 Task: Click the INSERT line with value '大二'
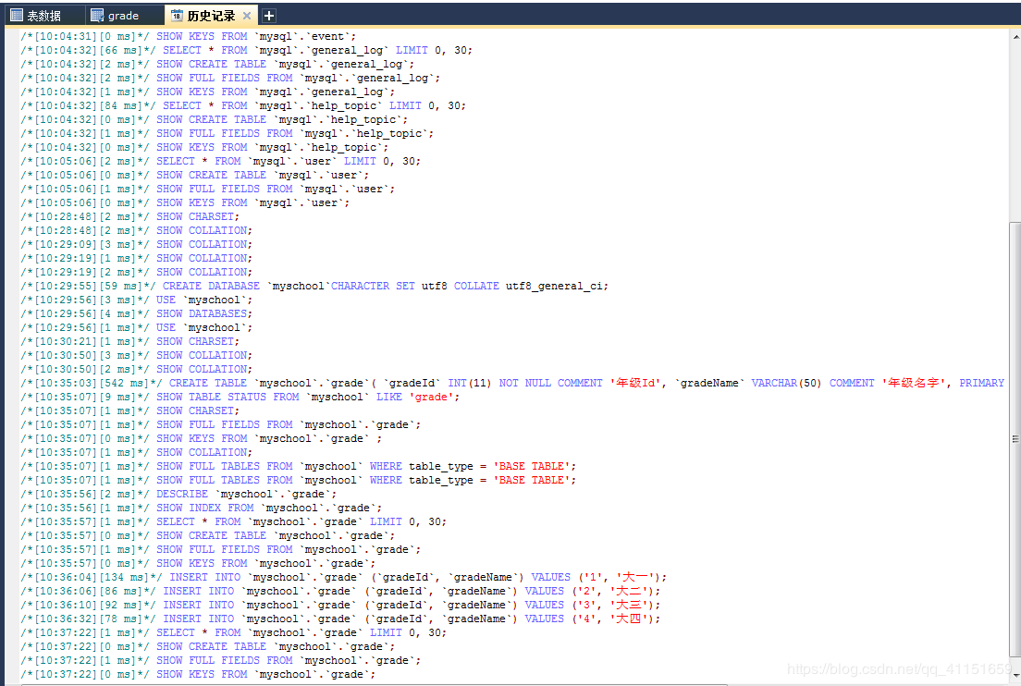click(x=340, y=592)
